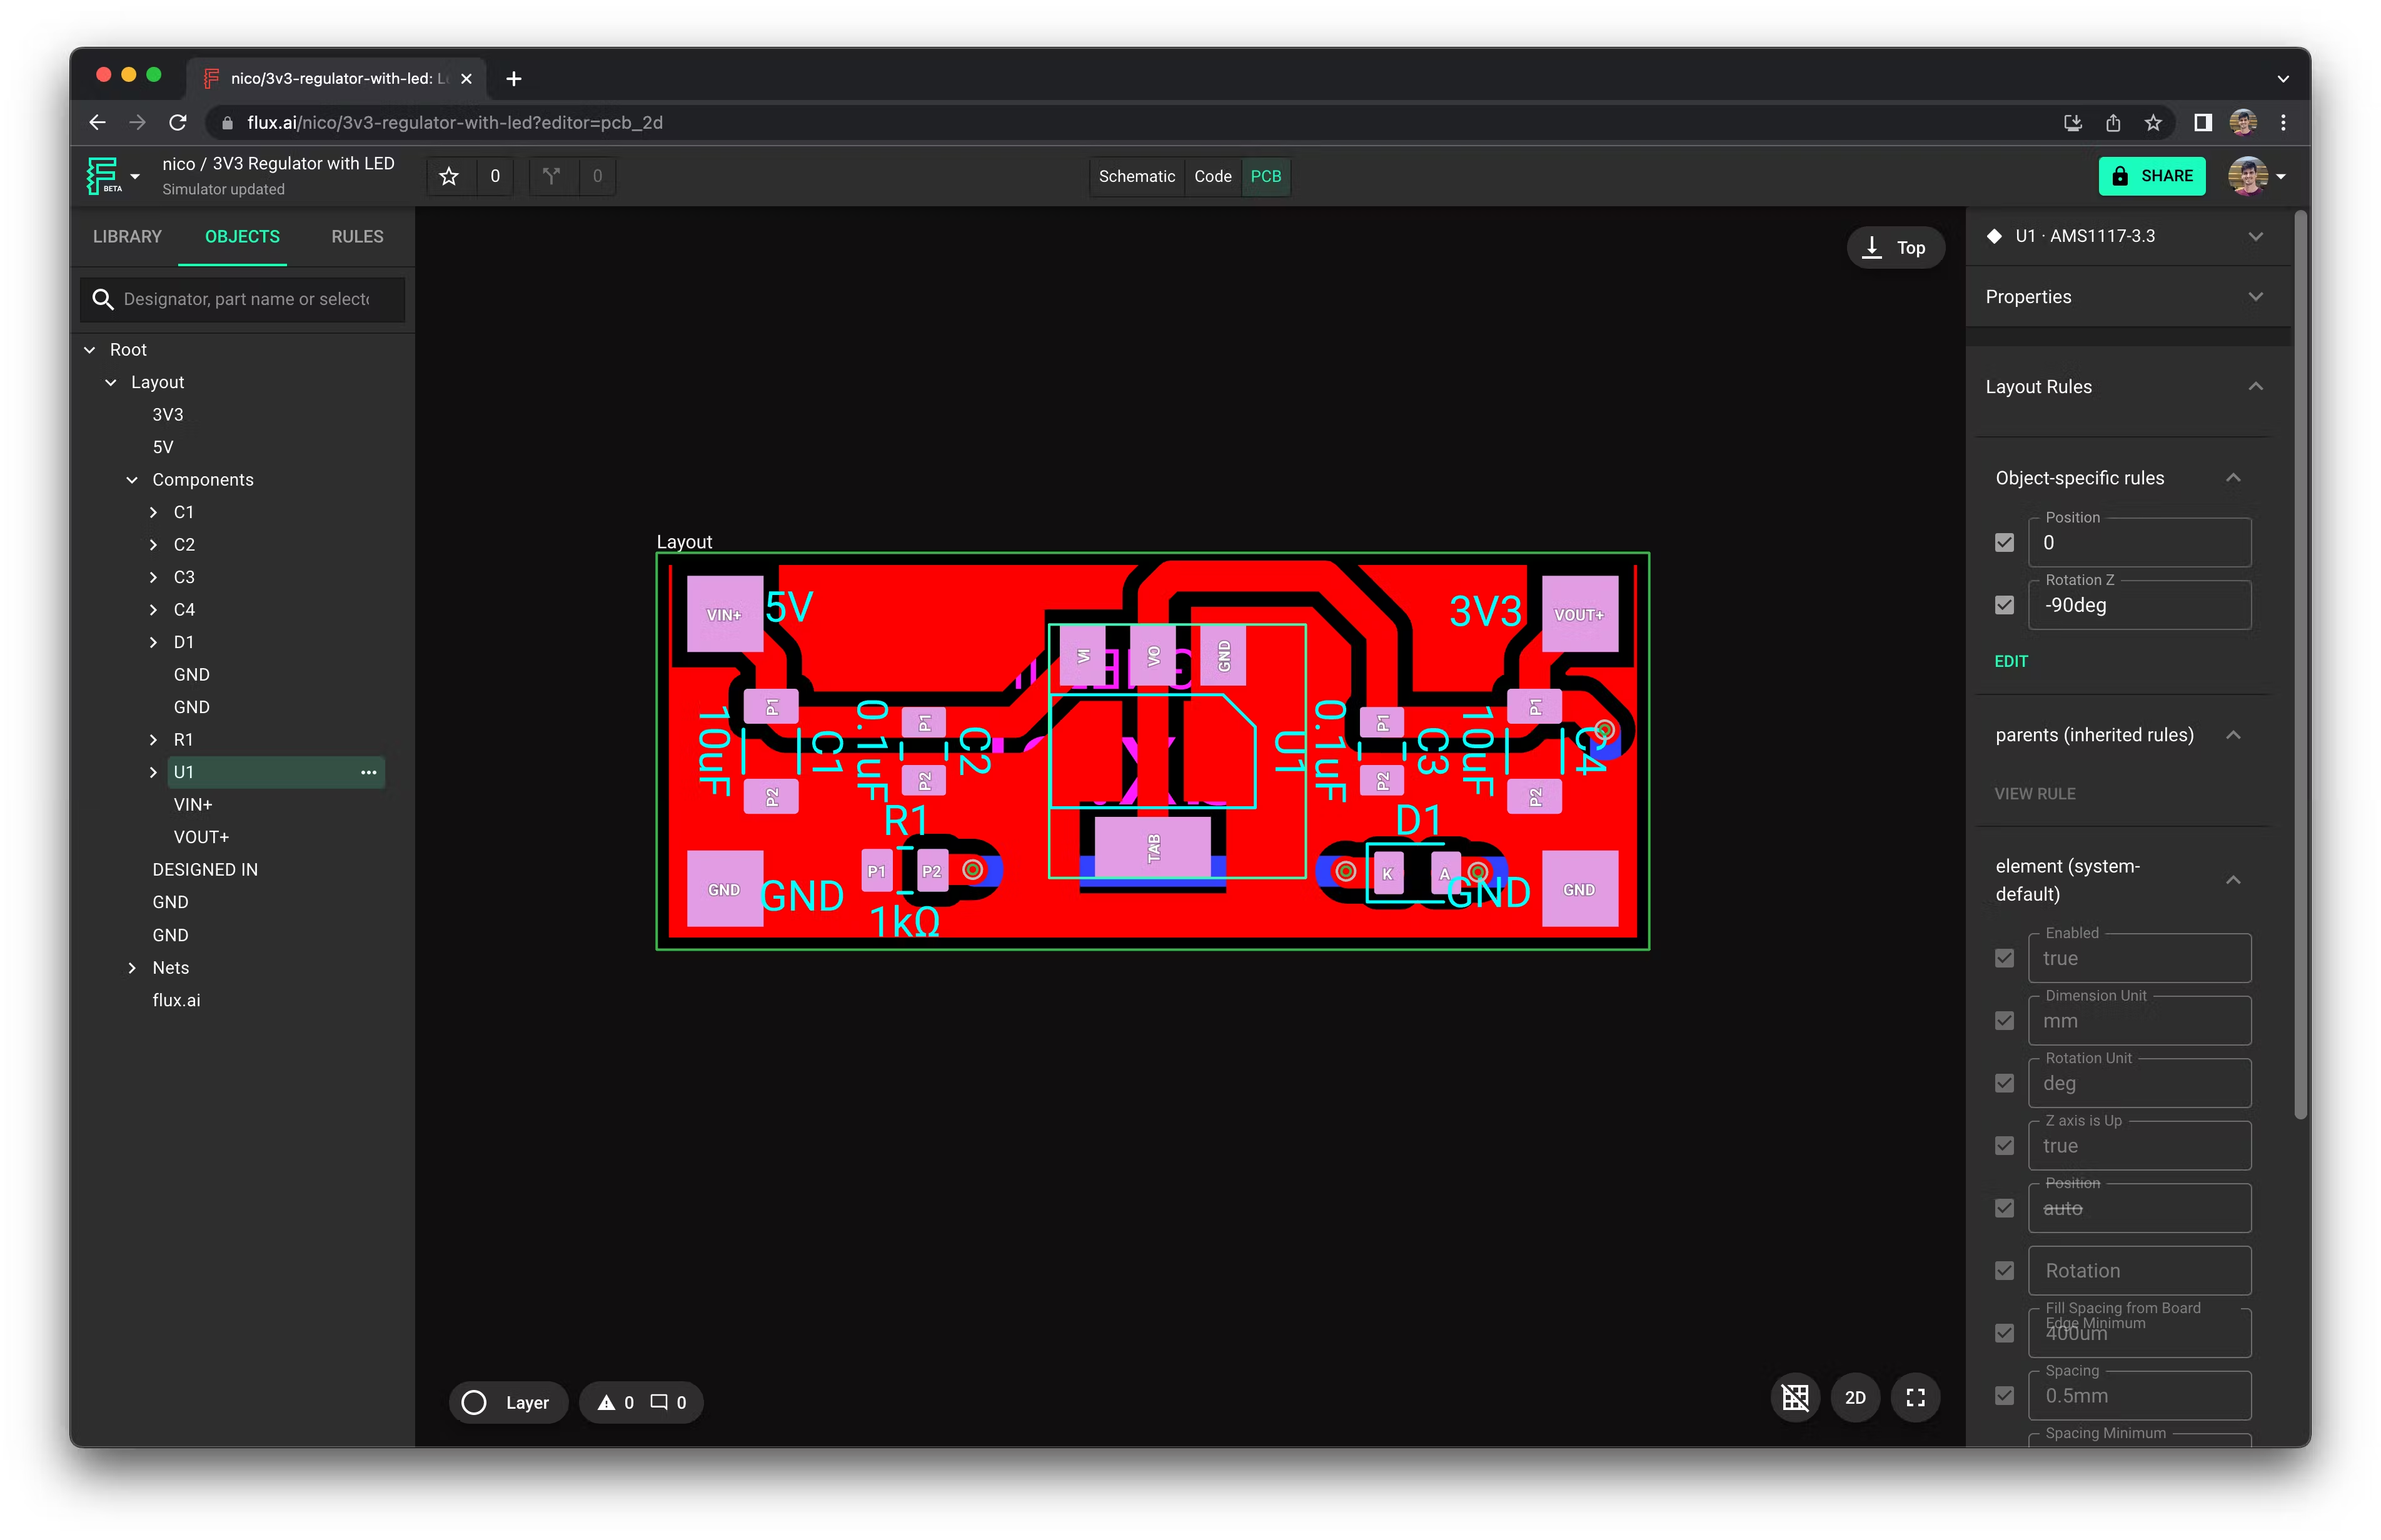Open the comments counter icon

coord(660,1402)
